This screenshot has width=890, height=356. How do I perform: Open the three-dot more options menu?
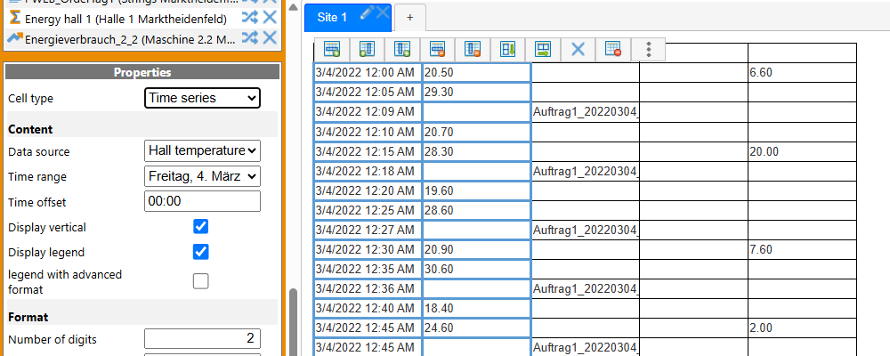click(x=649, y=49)
